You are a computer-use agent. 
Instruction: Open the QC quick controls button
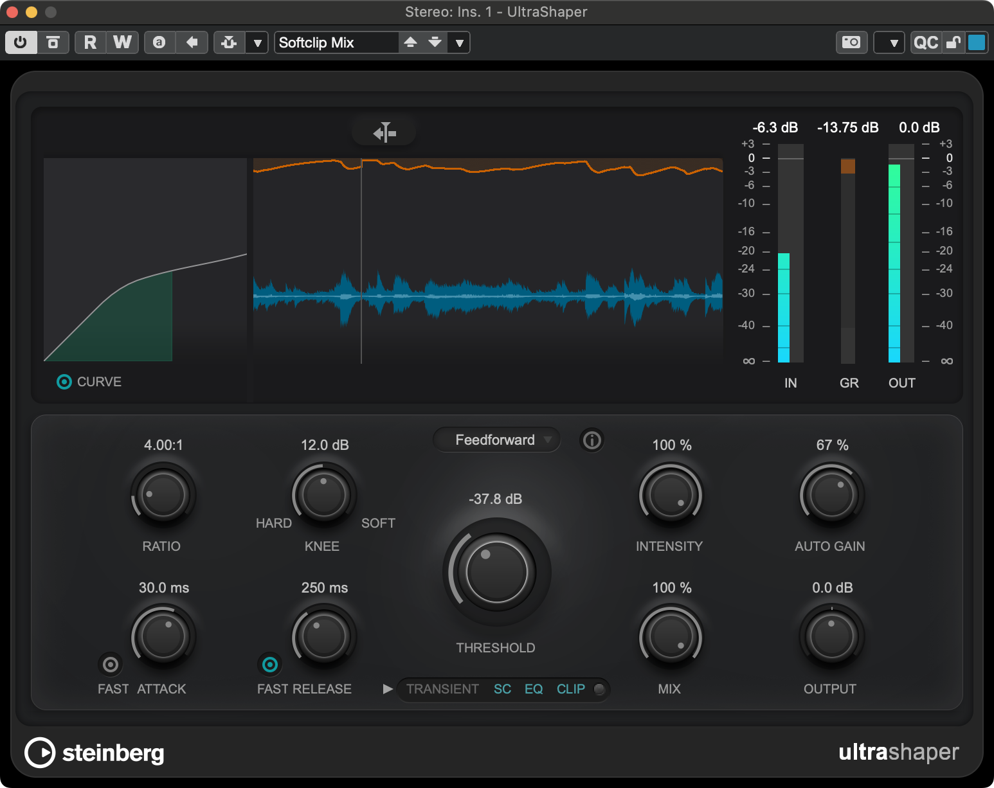coord(926,42)
